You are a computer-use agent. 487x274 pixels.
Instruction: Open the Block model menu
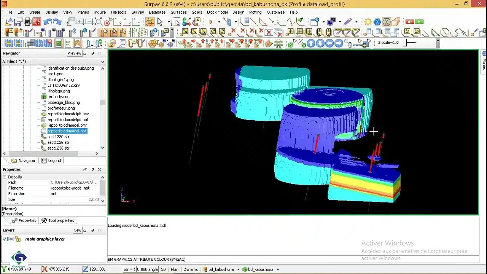pyautogui.click(x=217, y=12)
